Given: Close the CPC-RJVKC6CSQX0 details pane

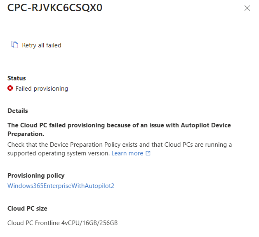Looking at the screenshot, I should tap(247, 8).
